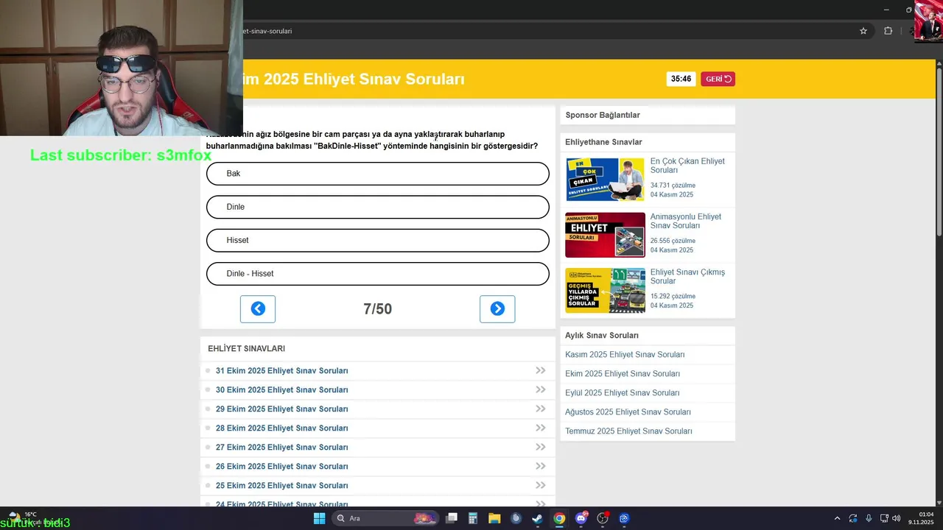Expand 26 Ekim 2025 exam row arrow
943x530 pixels.
click(541, 467)
